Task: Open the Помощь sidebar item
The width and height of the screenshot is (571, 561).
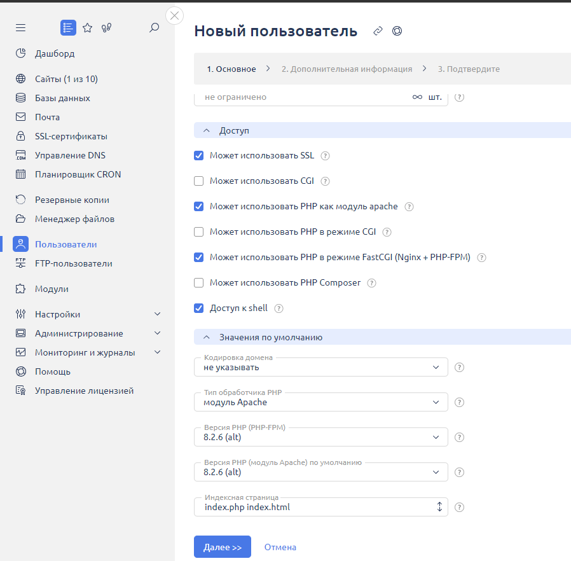Action: tap(52, 371)
